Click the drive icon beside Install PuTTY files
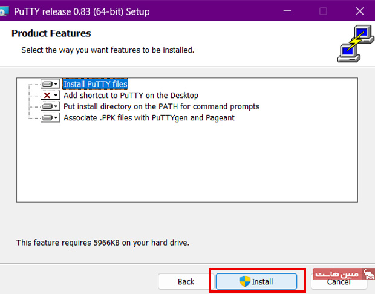The width and height of the screenshot is (375, 294). (x=47, y=84)
